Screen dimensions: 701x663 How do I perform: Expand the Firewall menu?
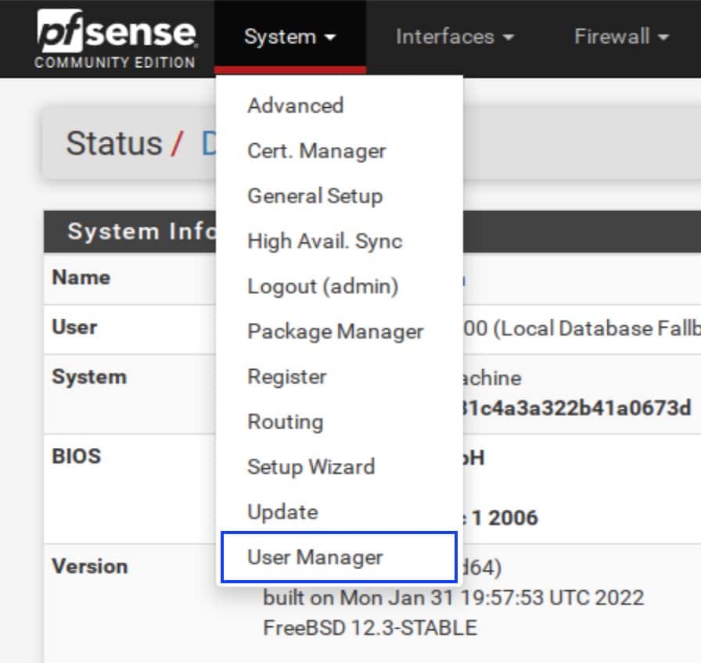621,37
